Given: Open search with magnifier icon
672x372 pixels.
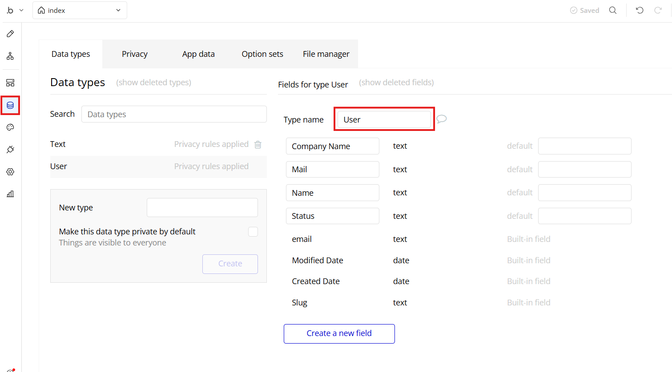Looking at the screenshot, I should tap(613, 10).
